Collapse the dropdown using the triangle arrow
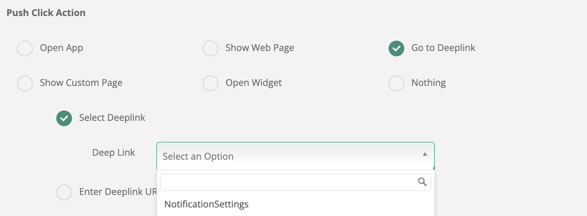 [425, 154]
